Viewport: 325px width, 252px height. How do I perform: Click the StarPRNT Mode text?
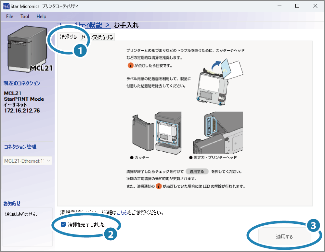click(x=24, y=99)
